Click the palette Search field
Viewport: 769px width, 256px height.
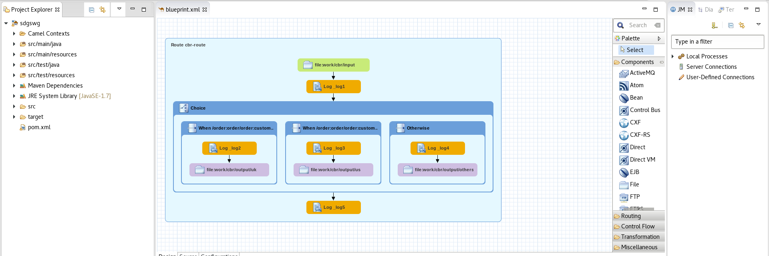tap(638, 25)
